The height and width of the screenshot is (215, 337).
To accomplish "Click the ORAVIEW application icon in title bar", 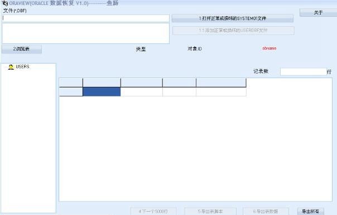I will (4, 3).
